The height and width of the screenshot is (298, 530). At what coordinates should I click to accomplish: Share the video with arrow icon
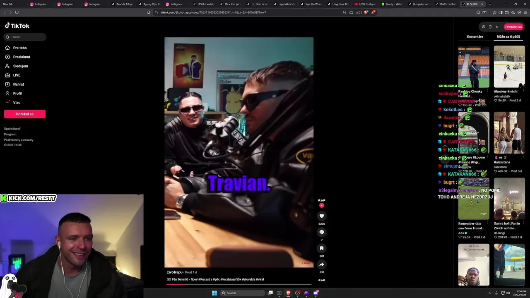click(x=321, y=264)
